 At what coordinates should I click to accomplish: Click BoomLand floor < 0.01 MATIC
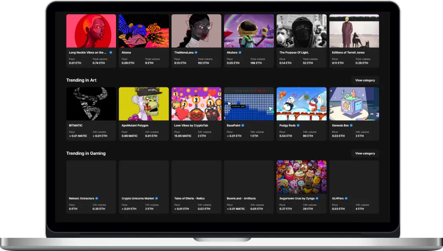[236, 209]
